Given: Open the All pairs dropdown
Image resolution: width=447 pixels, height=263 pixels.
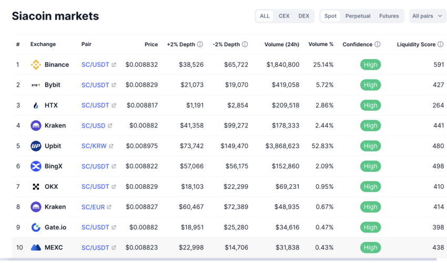Looking at the screenshot, I should 427,16.
